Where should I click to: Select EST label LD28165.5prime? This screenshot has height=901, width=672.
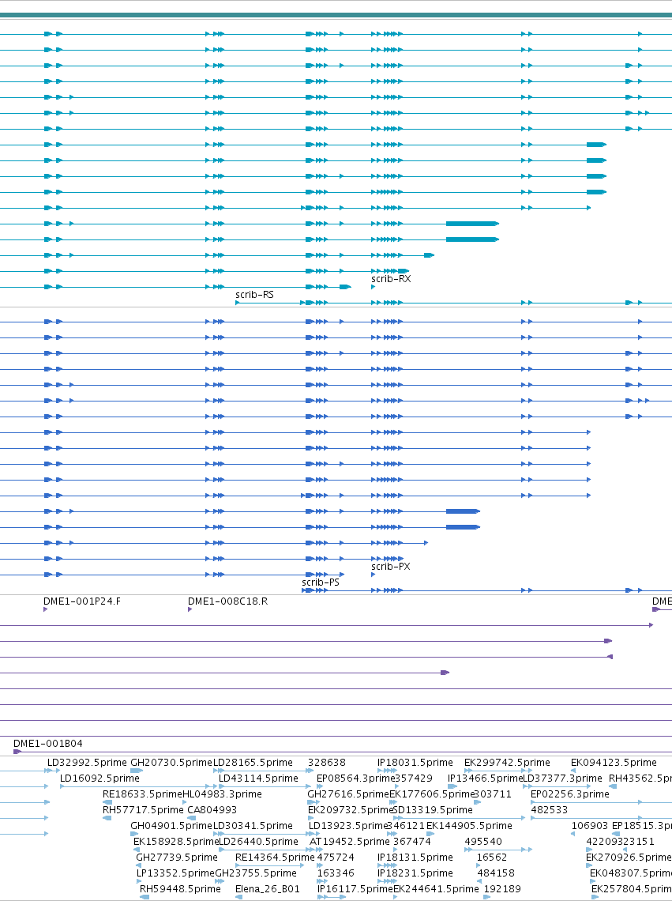pyautogui.click(x=253, y=763)
